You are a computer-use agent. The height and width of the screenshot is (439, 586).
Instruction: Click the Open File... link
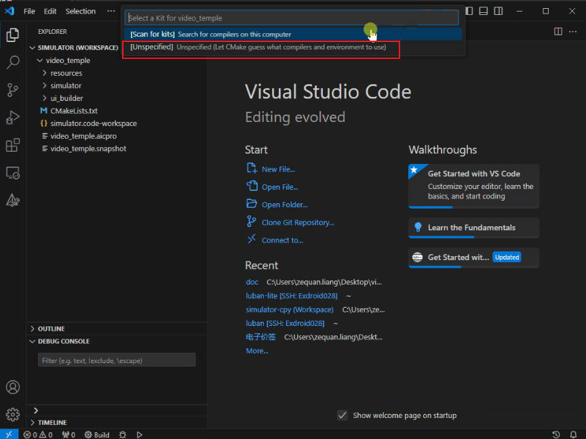279,187
